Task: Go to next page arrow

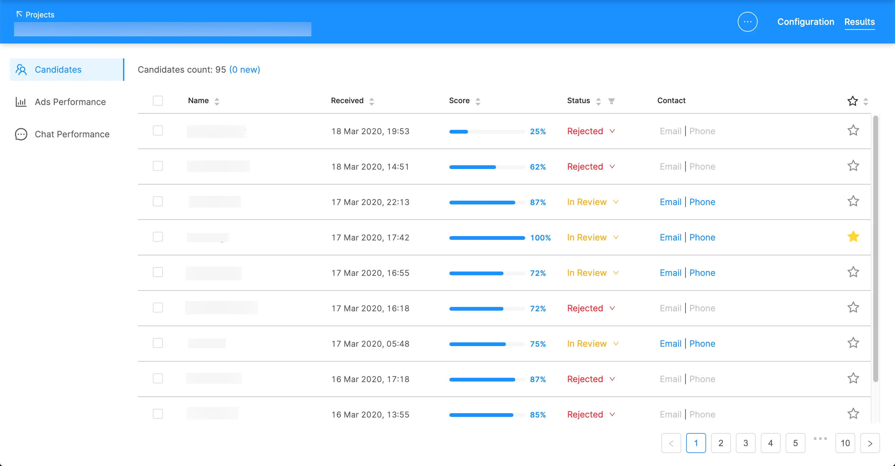Action: tap(870, 443)
